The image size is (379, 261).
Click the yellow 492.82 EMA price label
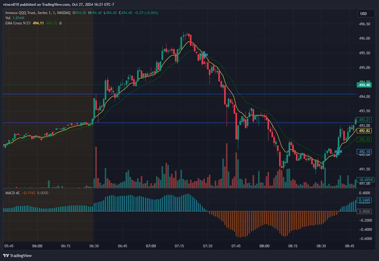[365, 131]
